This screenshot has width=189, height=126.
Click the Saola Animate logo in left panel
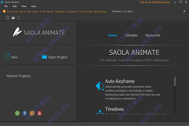click(x=39, y=32)
